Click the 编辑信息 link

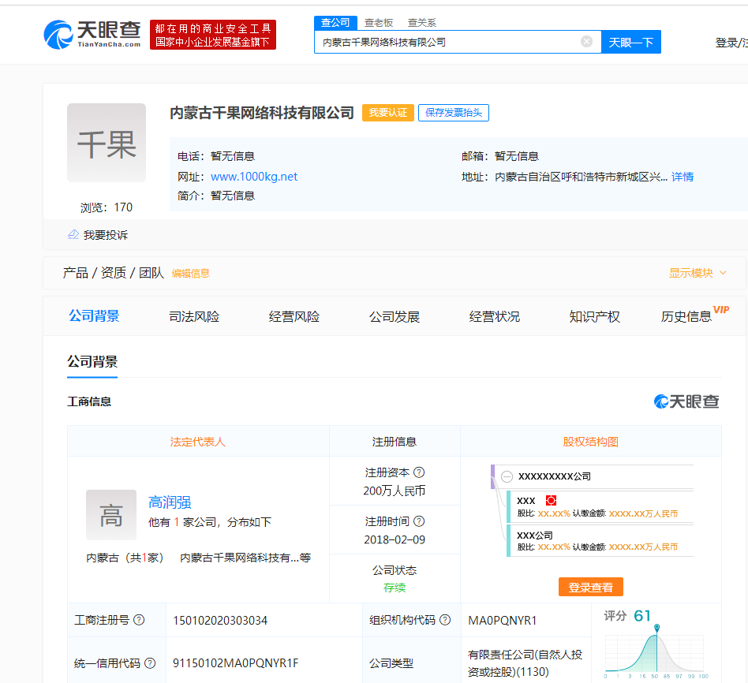point(191,274)
